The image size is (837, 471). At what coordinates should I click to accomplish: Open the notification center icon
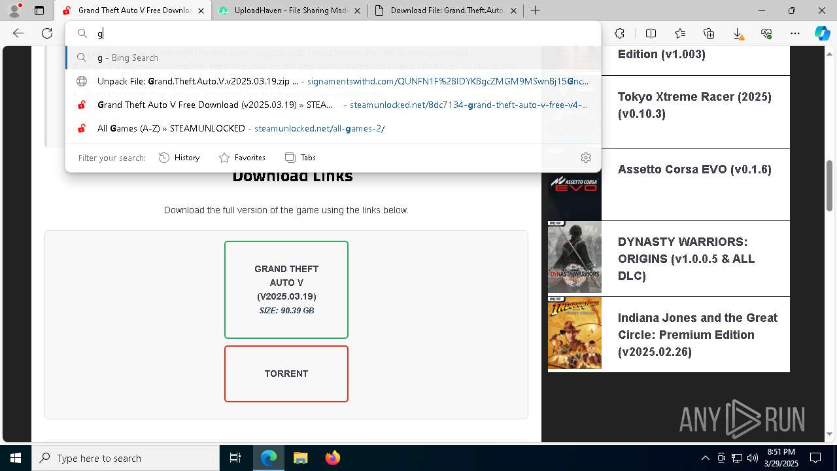click(815, 458)
